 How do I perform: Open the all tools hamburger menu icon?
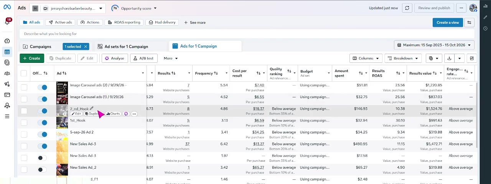click(7, 116)
